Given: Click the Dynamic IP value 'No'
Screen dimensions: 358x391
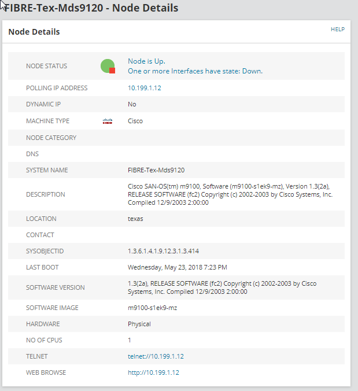Looking at the screenshot, I should [132, 104].
